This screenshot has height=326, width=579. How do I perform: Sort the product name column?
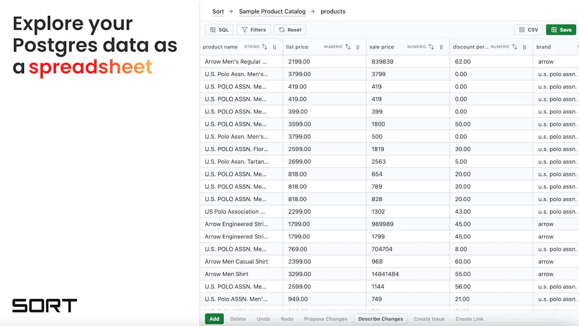click(264, 47)
